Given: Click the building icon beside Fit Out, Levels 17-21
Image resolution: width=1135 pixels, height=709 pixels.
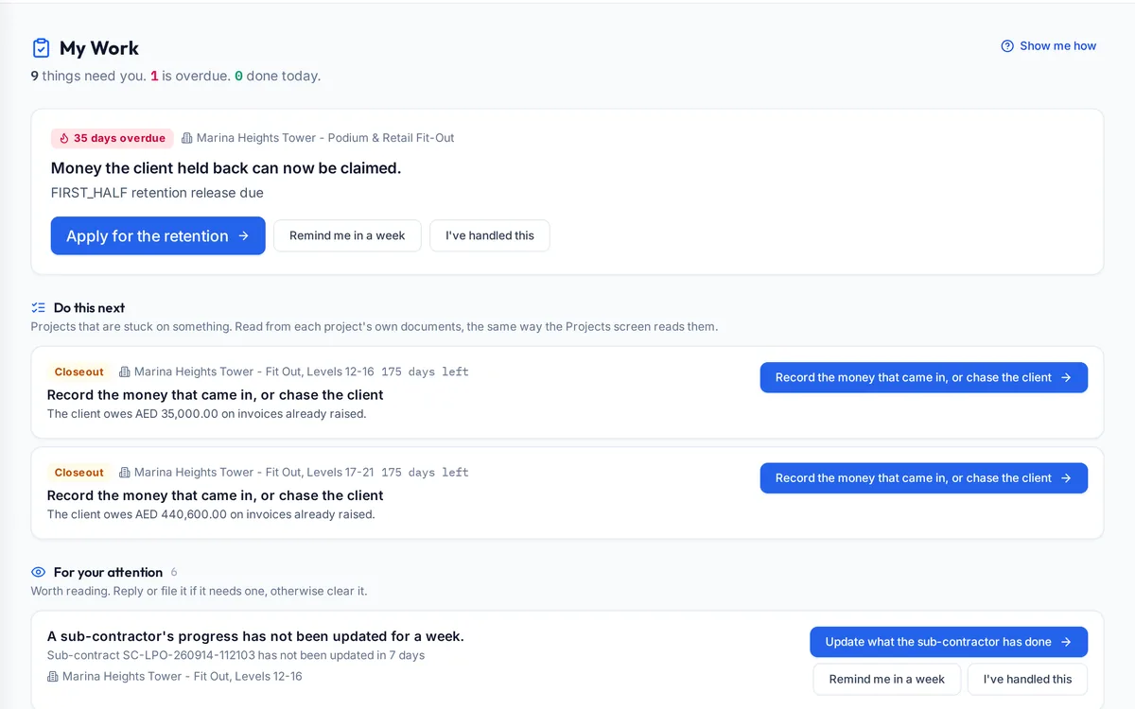Looking at the screenshot, I should pyautogui.click(x=125, y=473).
